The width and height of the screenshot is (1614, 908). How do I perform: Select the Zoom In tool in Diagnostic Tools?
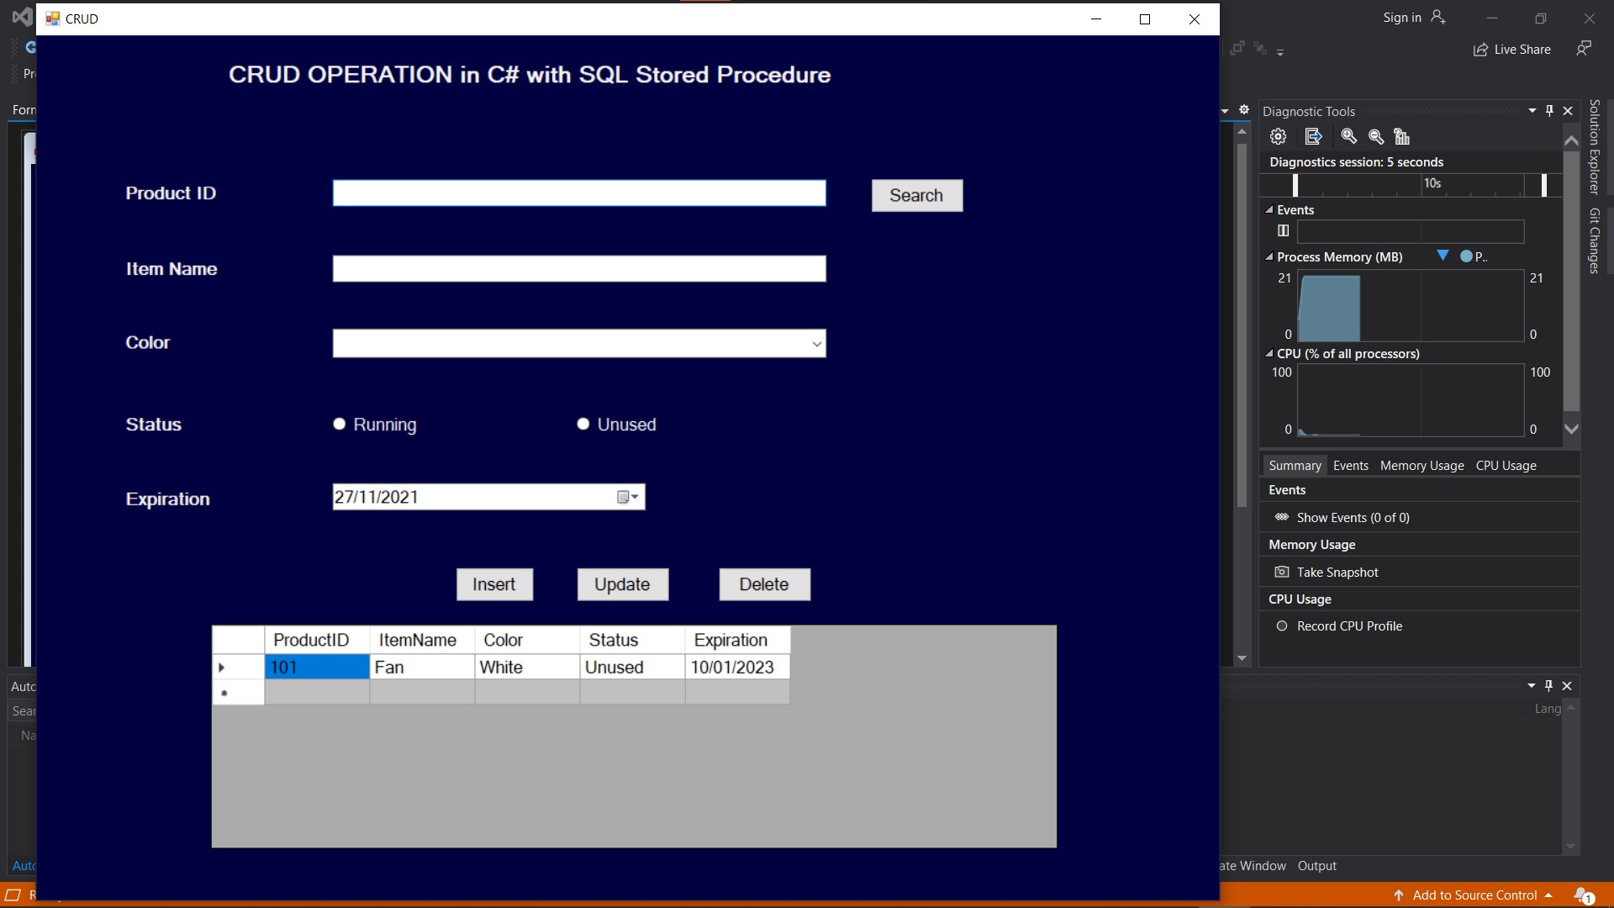click(1348, 136)
